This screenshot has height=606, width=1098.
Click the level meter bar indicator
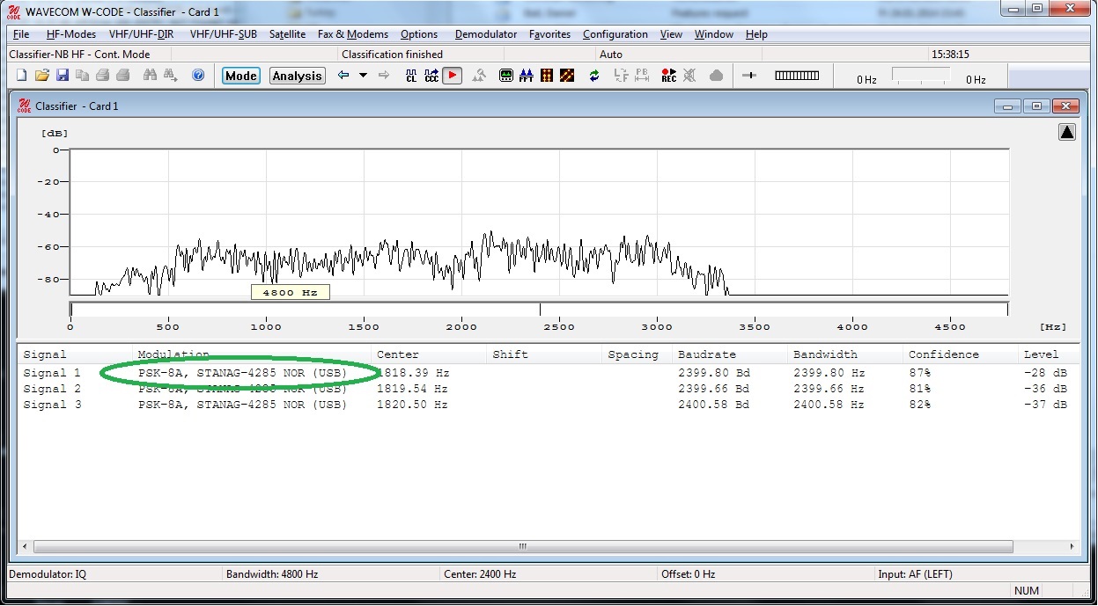(x=797, y=76)
